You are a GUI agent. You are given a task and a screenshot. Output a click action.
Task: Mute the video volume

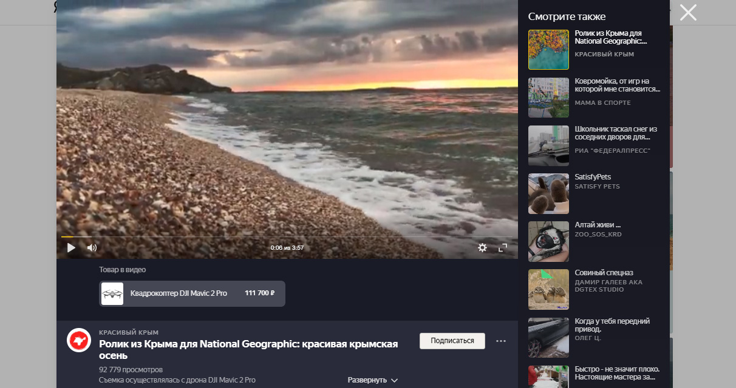92,247
